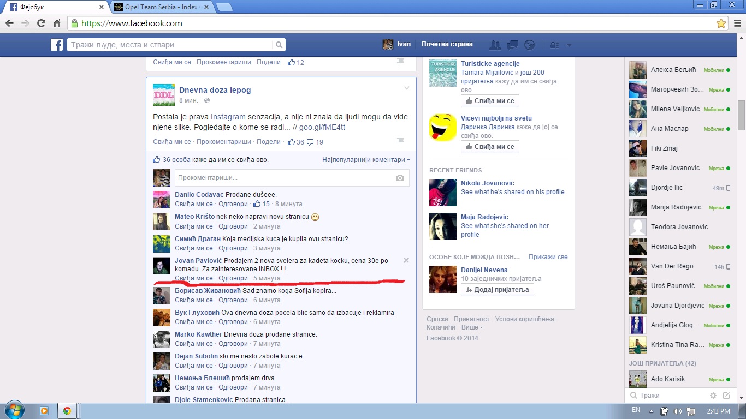Image resolution: width=746 pixels, height=419 pixels.
Task: Open Nikola Jovanovic recent friend link
Action: [x=487, y=183]
